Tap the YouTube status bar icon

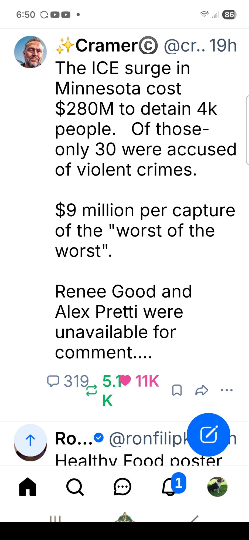55,15
